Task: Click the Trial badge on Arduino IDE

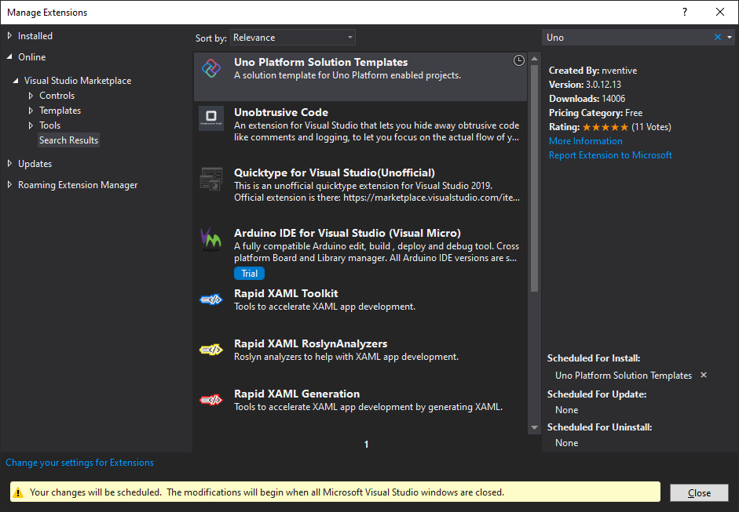Action: pos(249,274)
